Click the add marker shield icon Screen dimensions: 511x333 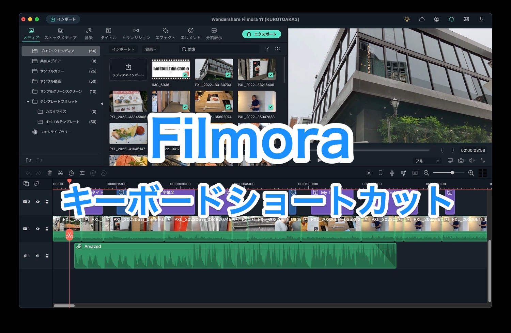tap(381, 173)
